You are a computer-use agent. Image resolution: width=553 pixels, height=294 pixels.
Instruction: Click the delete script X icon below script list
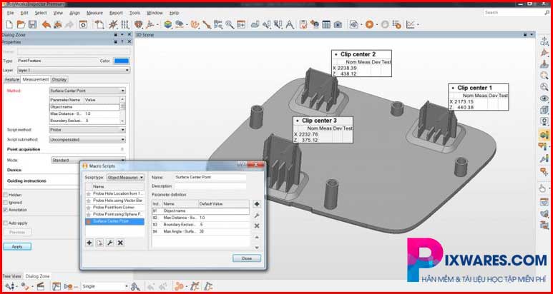[x=120, y=243]
